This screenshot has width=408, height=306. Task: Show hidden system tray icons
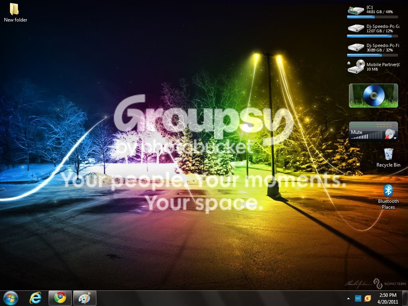point(348,298)
